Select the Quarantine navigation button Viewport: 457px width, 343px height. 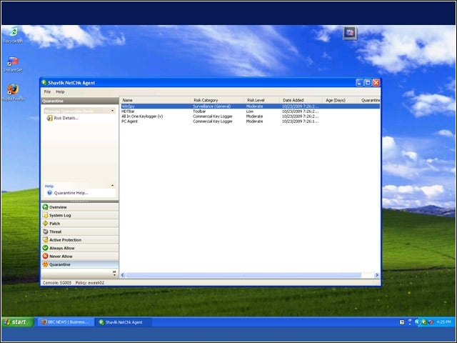click(x=80, y=264)
